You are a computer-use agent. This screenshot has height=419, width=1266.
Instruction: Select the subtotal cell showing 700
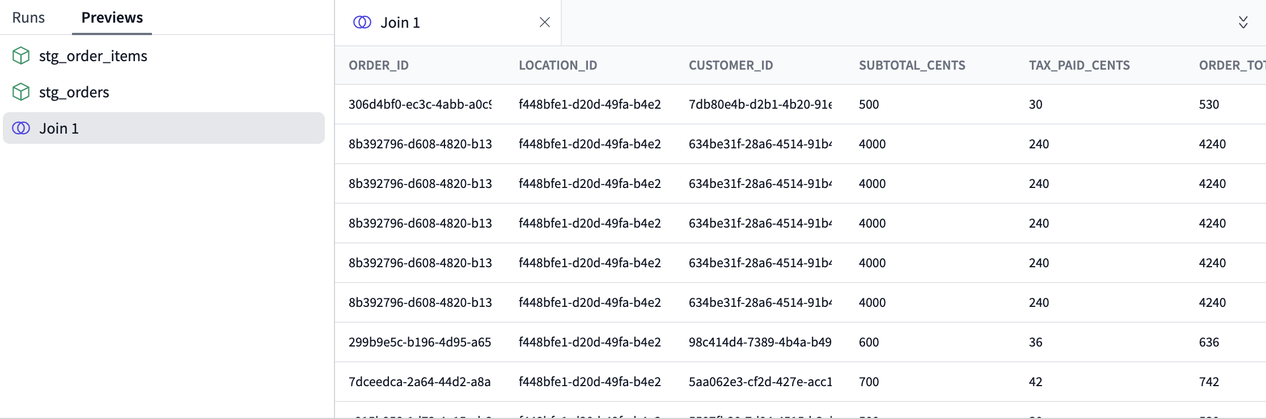tap(869, 382)
